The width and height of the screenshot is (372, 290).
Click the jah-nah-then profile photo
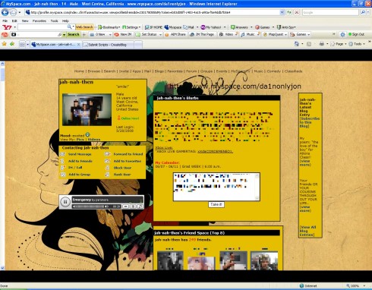click(87, 109)
